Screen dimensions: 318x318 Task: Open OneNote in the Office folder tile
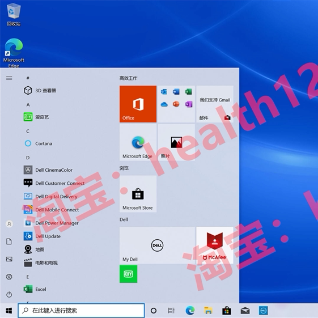coord(189,104)
